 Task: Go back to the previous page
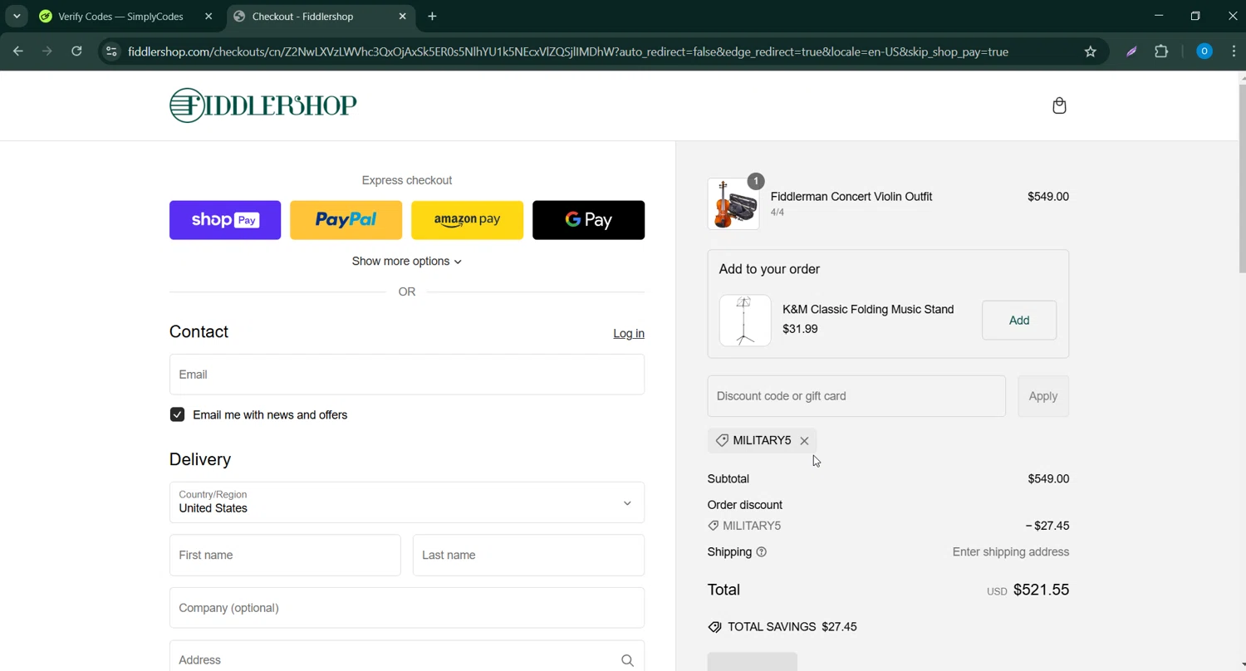point(18,51)
